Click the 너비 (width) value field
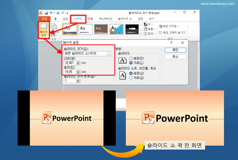238x160 pixels. pos(70,63)
